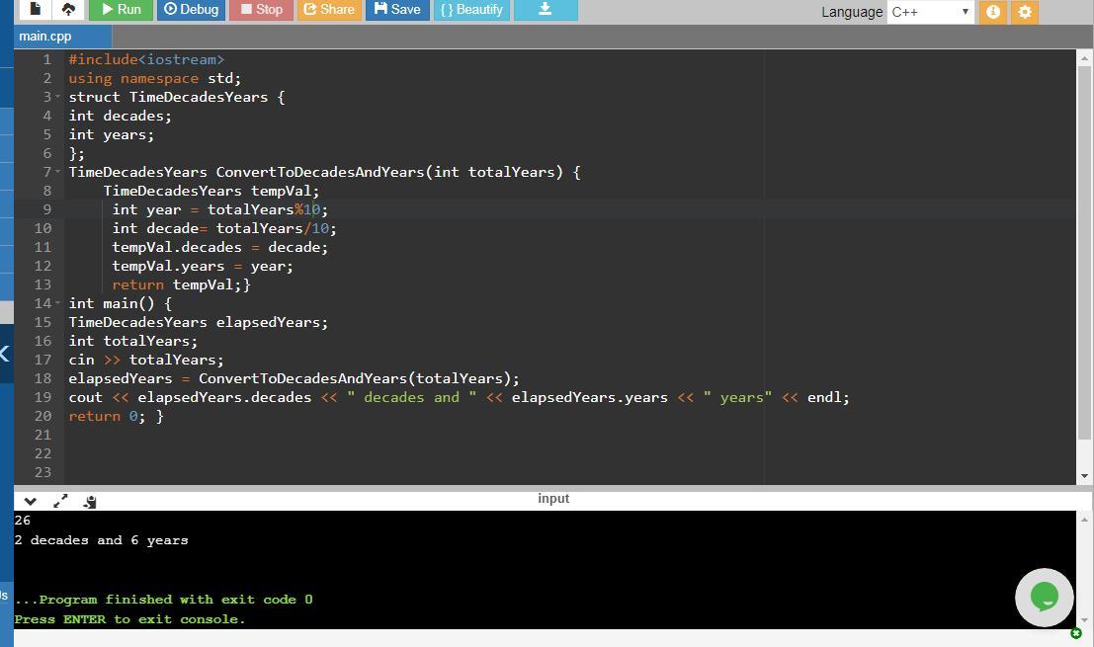Collapse the struct fold arrow on line 3

coord(58,96)
